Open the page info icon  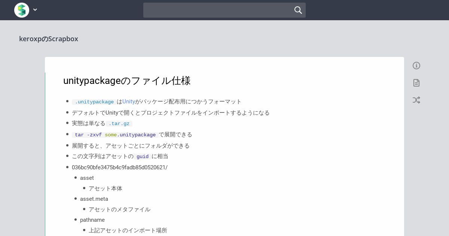click(416, 66)
